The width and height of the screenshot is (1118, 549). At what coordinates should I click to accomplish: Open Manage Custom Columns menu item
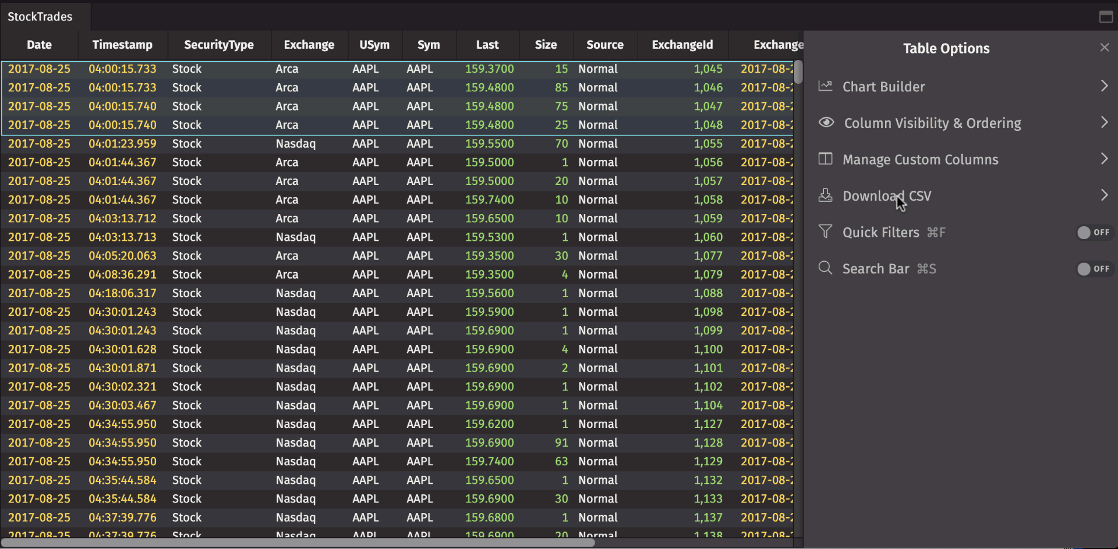[x=920, y=159]
